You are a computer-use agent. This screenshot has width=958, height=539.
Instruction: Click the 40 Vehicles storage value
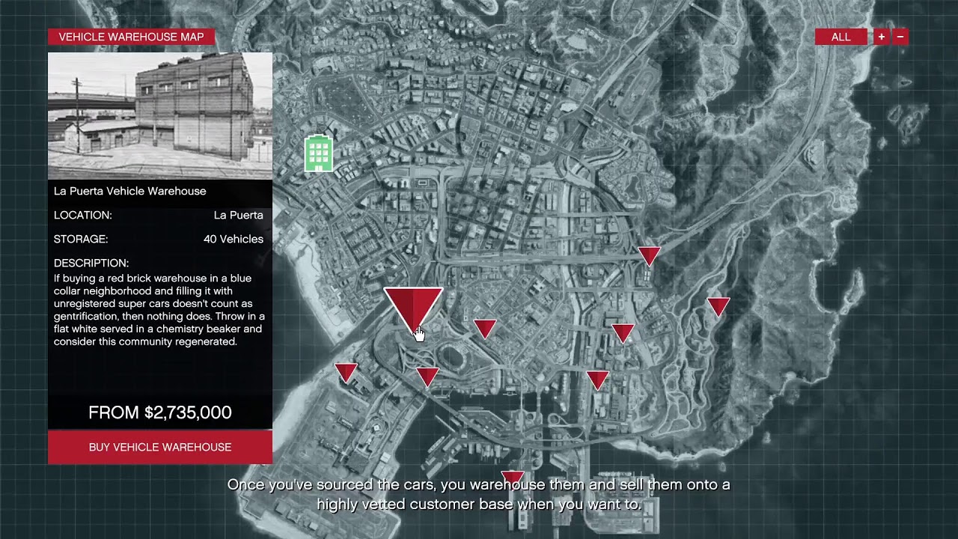(x=234, y=239)
